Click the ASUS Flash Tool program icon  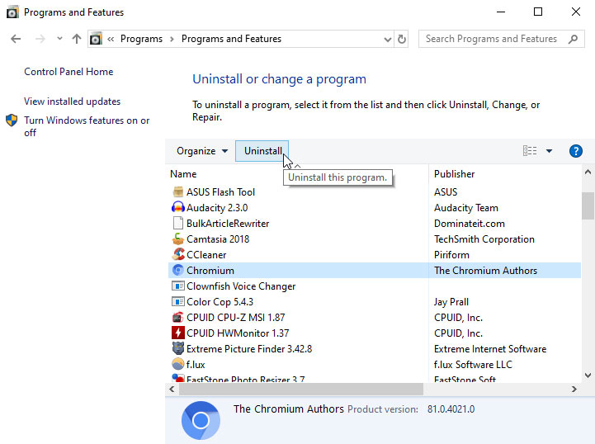[x=177, y=192]
